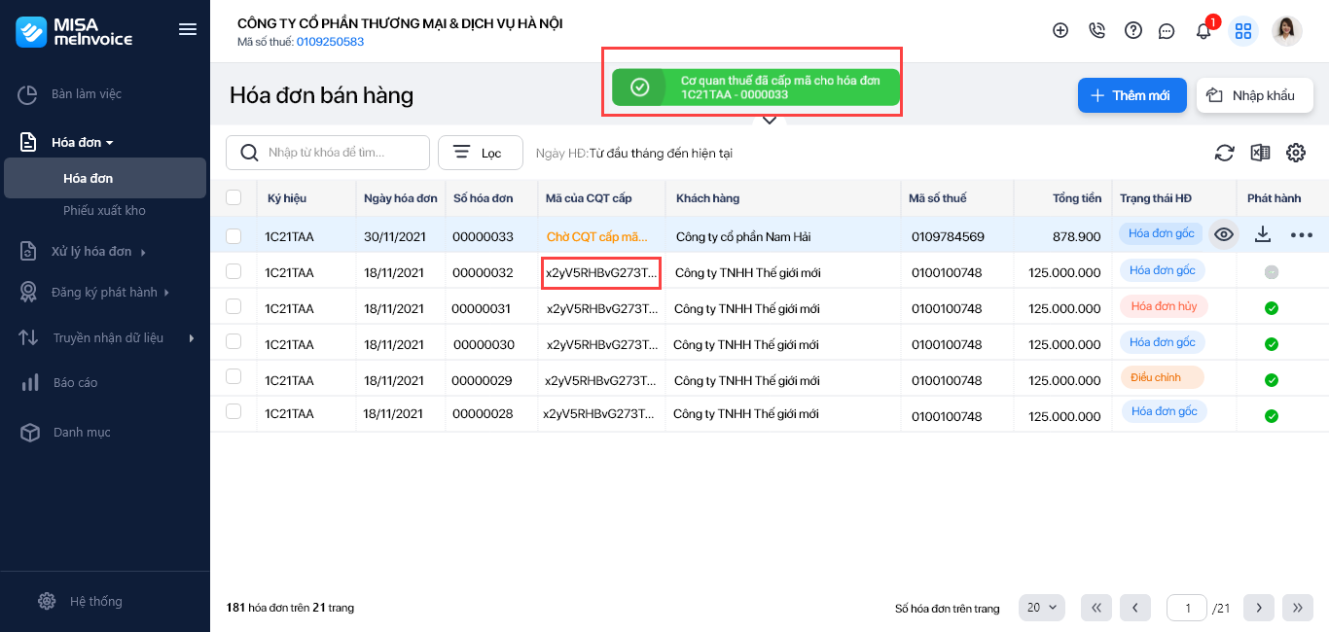Viewport: 1329px width, 632px height.
Task: Expand the Xử lý hóa đơn menu
Action: (91, 252)
